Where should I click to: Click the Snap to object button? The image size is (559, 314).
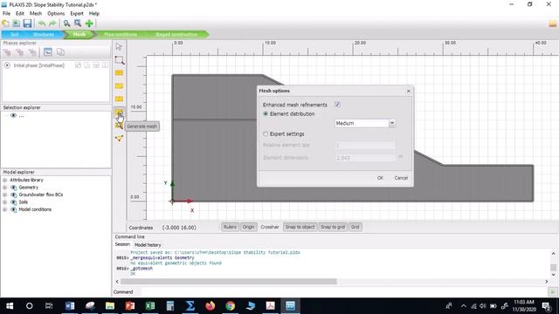(300, 227)
